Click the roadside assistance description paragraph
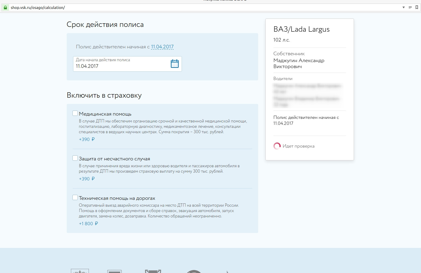Viewport: 421px width, 273px height. click(159, 211)
